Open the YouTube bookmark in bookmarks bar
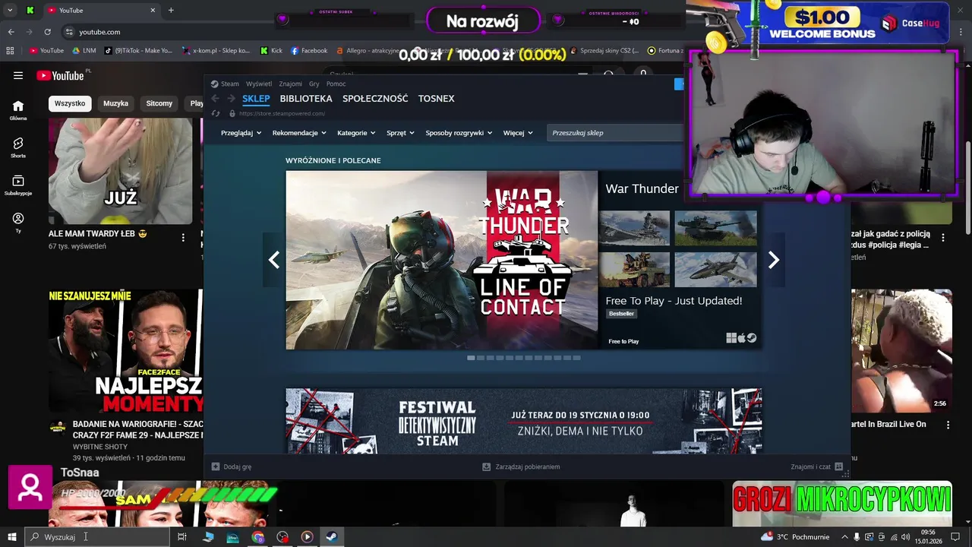The width and height of the screenshot is (972, 547). click(x=46, y=51)
